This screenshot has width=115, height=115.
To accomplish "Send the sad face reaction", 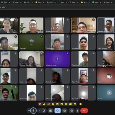I will point(66,104).
